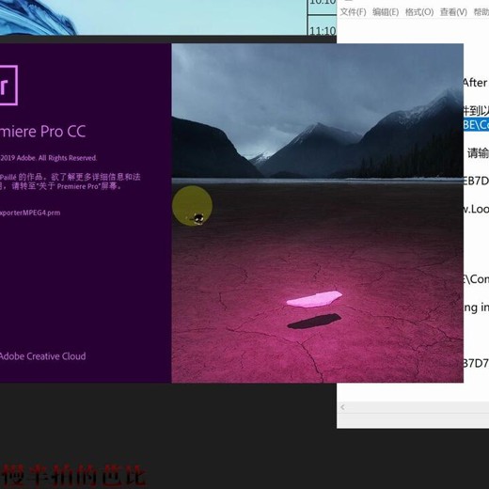Click the "ng in" line in Notepad
489x489 pixels.
click(x=476, y=308)
